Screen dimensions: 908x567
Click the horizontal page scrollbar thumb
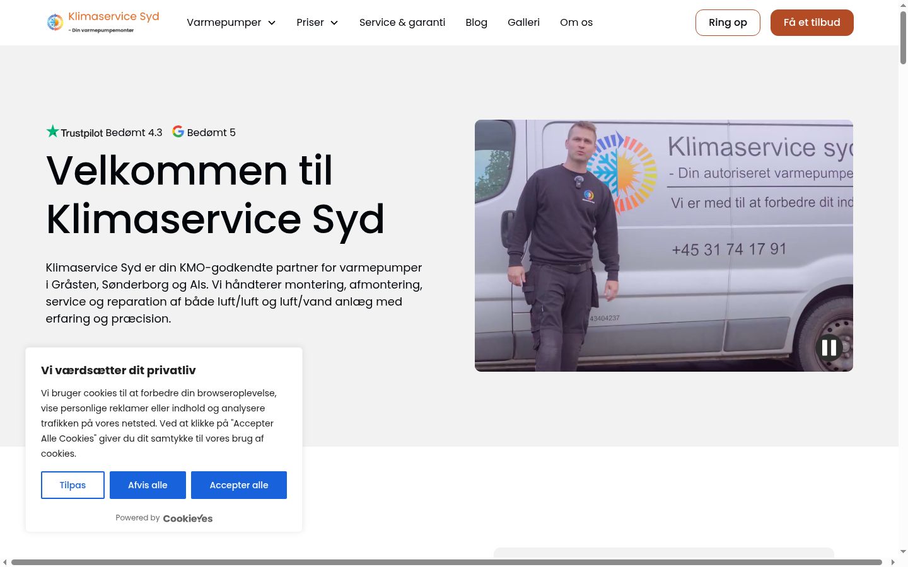446,562
